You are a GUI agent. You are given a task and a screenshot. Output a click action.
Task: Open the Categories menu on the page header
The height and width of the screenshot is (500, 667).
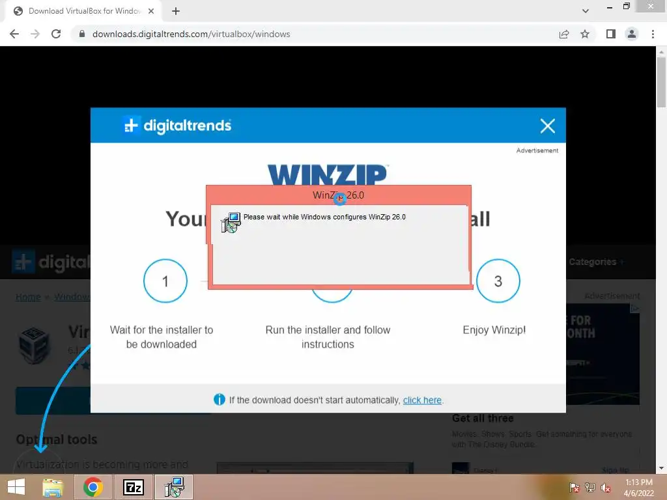[596, 262]
